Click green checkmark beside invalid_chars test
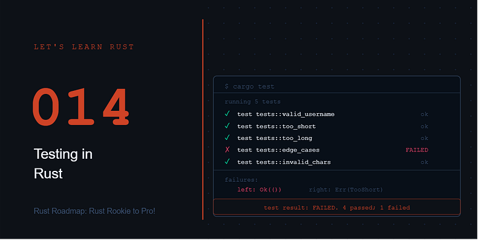This screenshot has height=246, width=484. pos(227,162)
